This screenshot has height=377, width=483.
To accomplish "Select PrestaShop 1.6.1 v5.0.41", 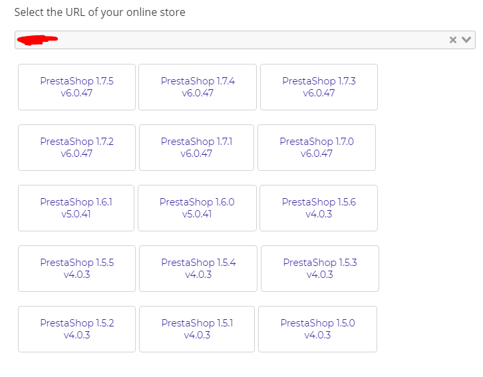I will 76,208.
